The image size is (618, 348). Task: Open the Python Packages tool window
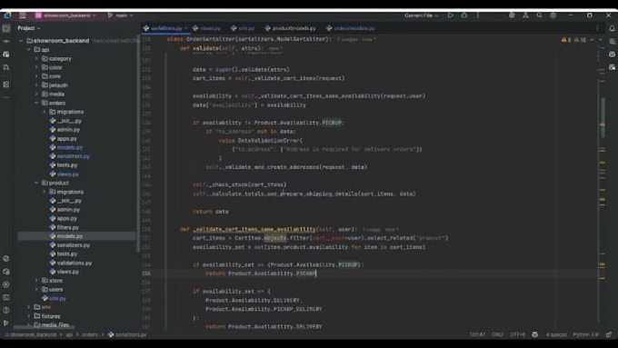(6, 272)
